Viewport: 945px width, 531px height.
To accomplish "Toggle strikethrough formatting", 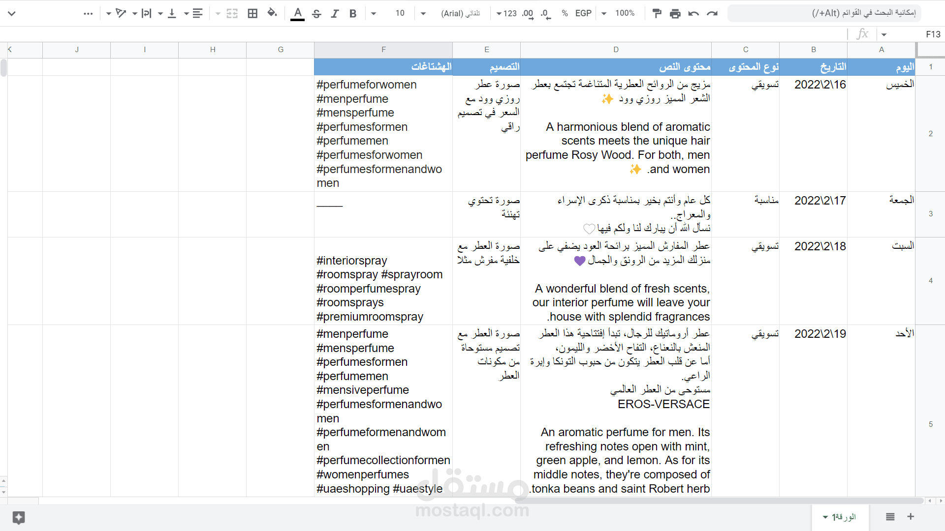I will (316, 13).
